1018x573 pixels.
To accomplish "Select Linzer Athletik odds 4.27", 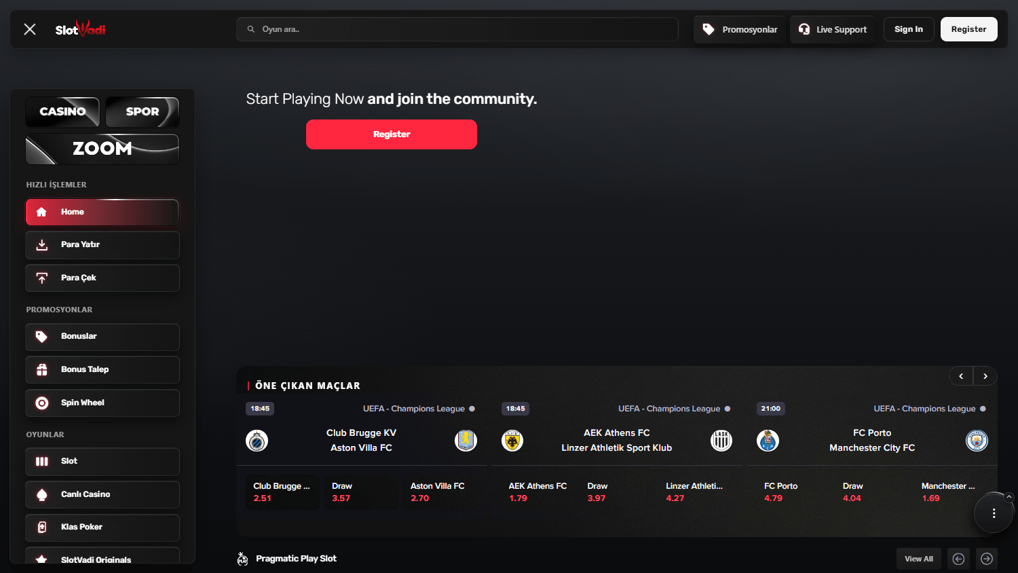I will [x=695, y=492].
